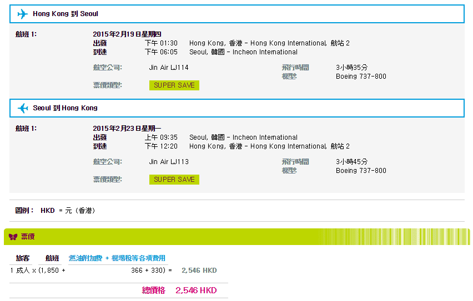Viewport: 473px width, 301px height.
Task: Click the 票價 section header text
Action: [28, 237]
